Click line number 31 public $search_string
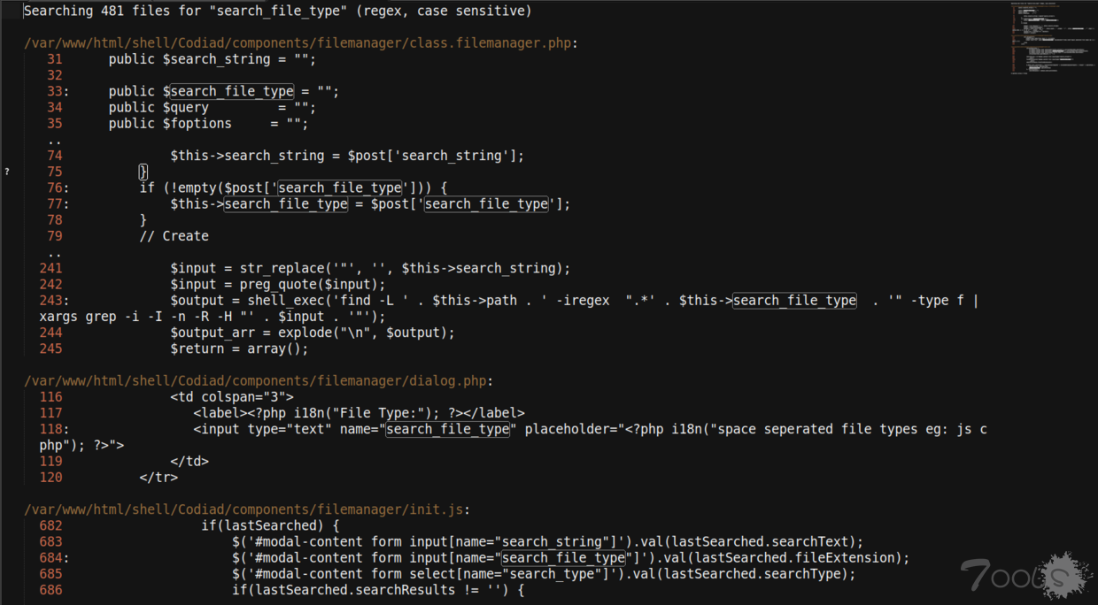The width and height of the screenshot is (1098, 605). click(55, 59)
